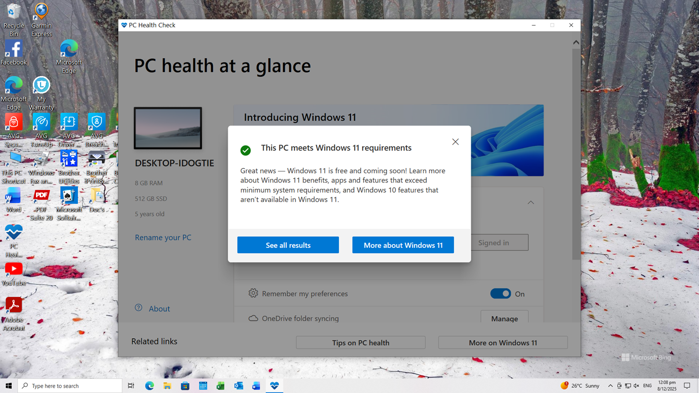The image size is (699, 393).
Task: Switch off Remember my preferences toggle
Action: pyautogui.click(x=500, y=294)
